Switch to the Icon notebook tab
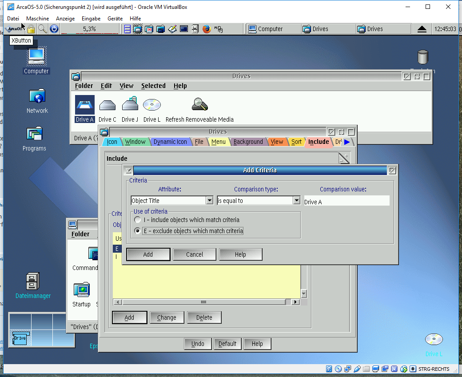Screen dimensions: 462x377 112,142
